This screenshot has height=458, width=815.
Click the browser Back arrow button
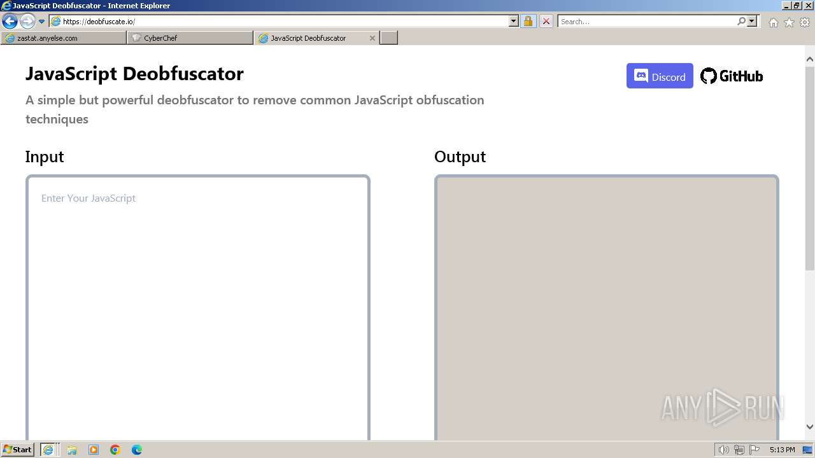coord(10,22)
